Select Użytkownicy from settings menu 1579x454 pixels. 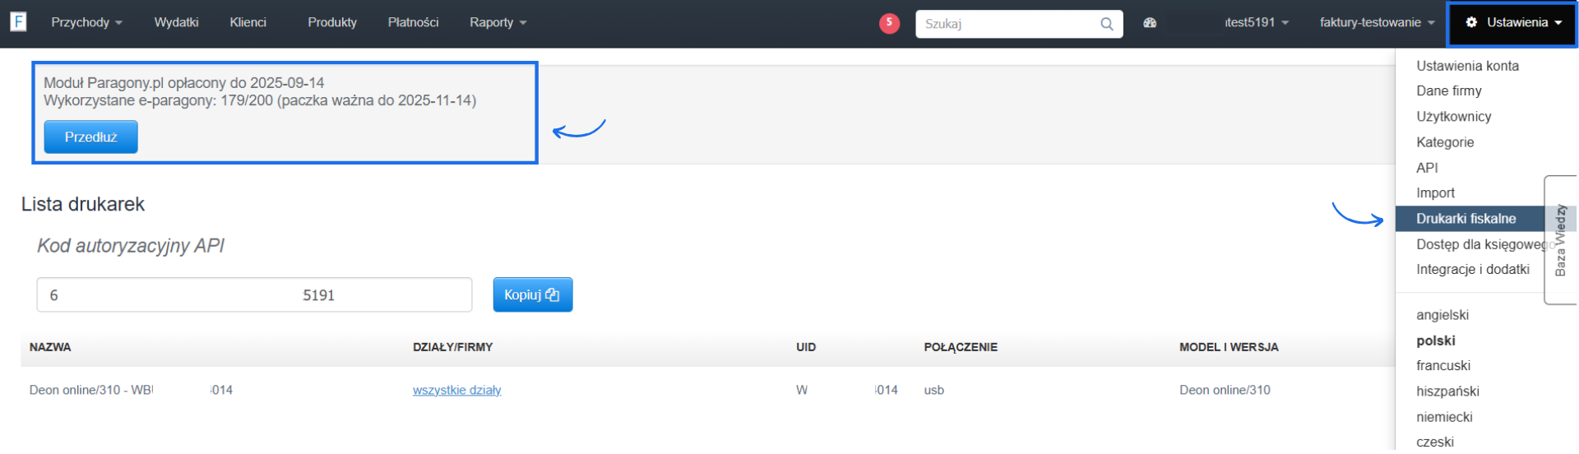[1453, 117]
